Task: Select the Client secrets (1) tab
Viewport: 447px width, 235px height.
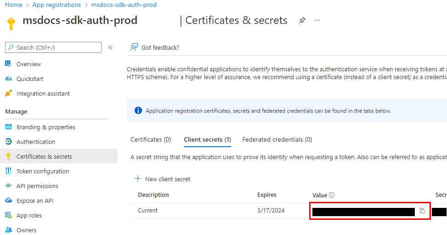Action: pos(207,140)
